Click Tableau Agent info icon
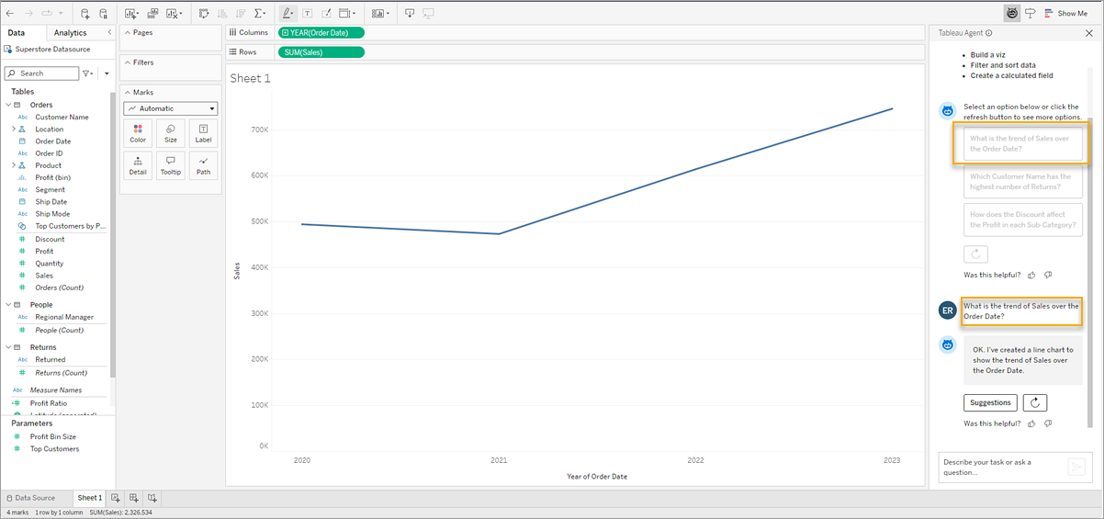Screen dimensions: 1104x519 point(989,33)
